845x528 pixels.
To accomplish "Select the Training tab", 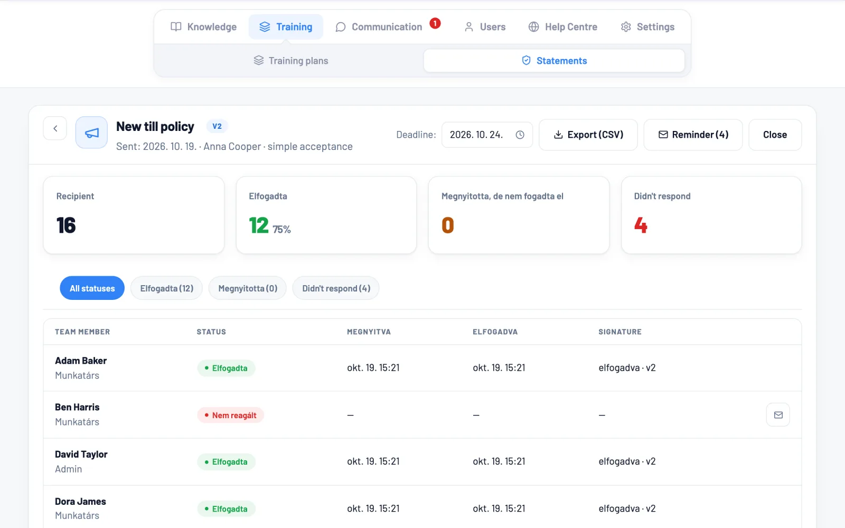I will (x=286, y=27).
